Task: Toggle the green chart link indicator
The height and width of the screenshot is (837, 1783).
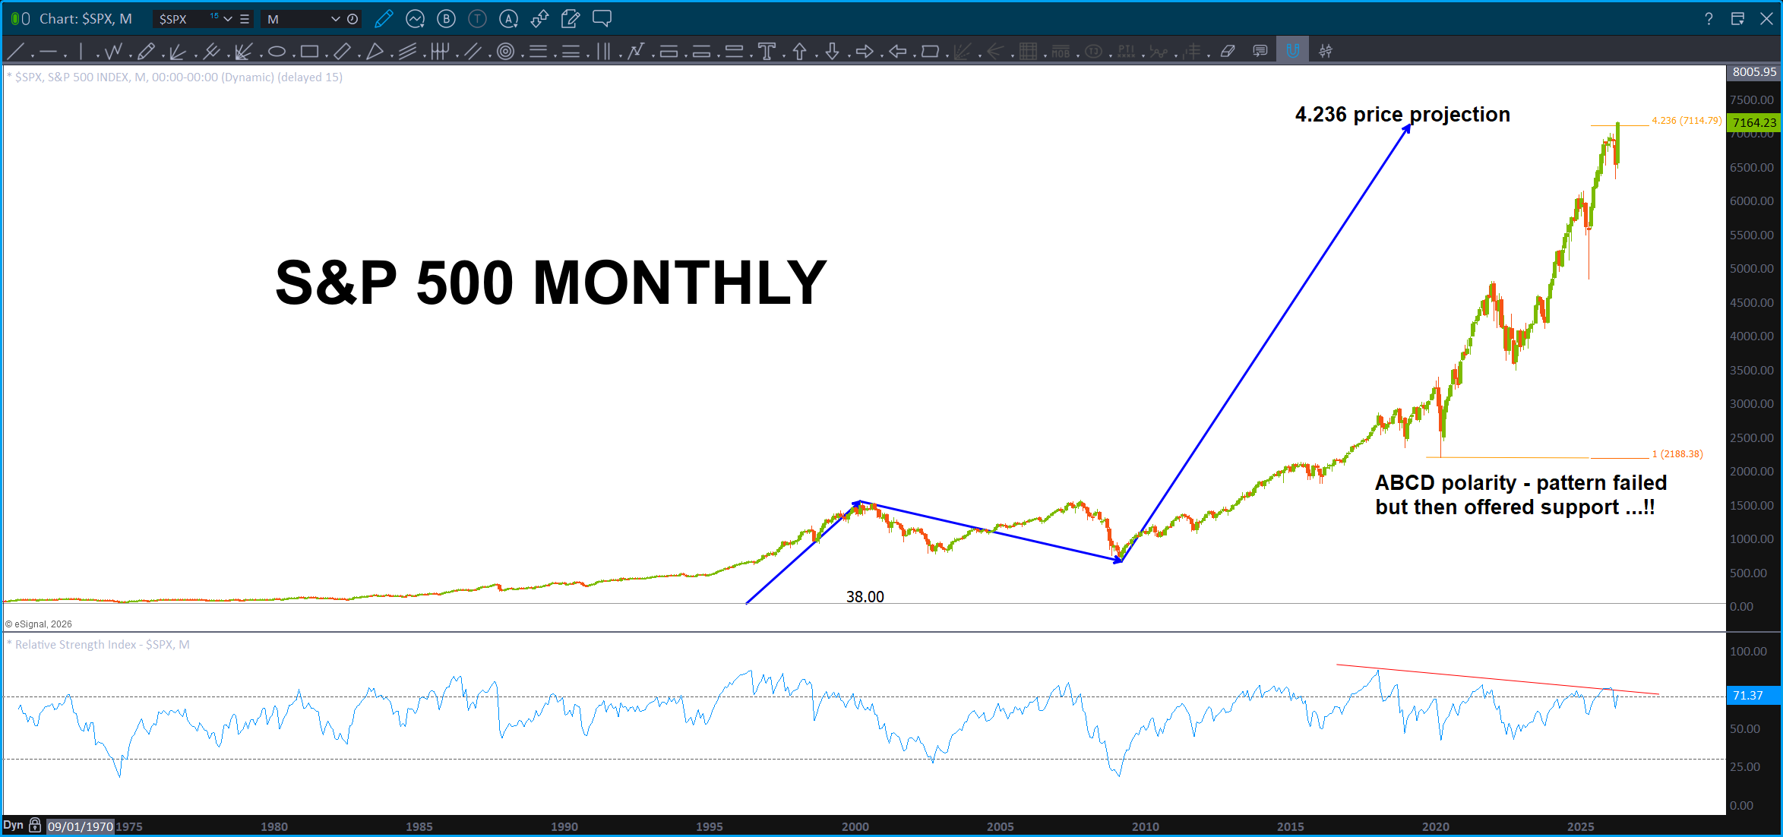Action: click(15, 19)
